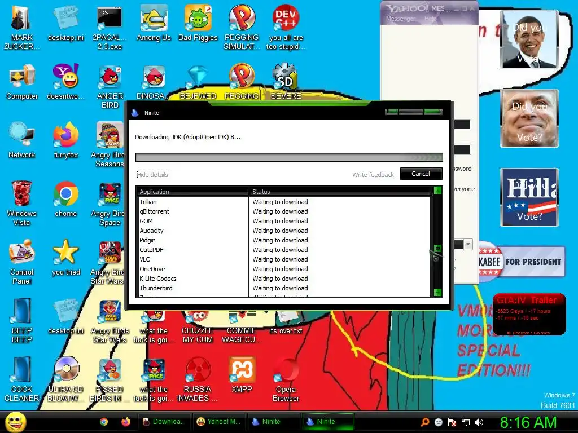Viewport: 578px width, 433px height.
Task: Open the Network desktop icon
Action: pos(22,140)
